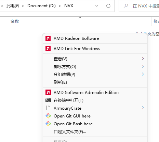Click the Git Bash colorful icon
The image size is (159, 142).
click(48, 124)
